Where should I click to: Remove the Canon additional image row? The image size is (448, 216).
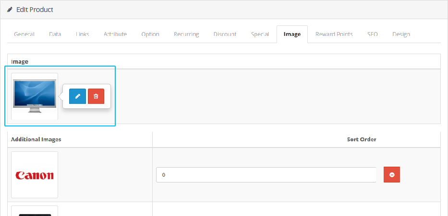pyautogui.click(x=391, y=175)
